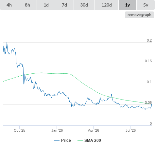Viewport: 155px width, 149px height.
Task: Click the 0.15 y-axis value label
Action: click(148, 61)
